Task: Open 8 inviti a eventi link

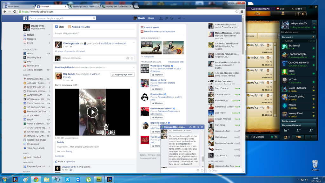Action: click(x=151, y=27)
